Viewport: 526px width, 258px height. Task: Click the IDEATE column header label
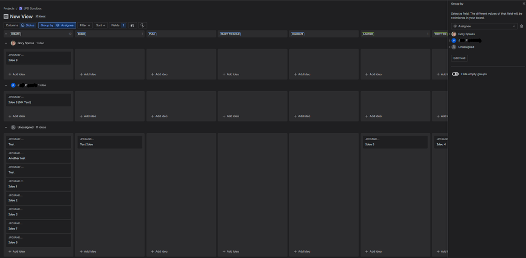pos(16,34)
